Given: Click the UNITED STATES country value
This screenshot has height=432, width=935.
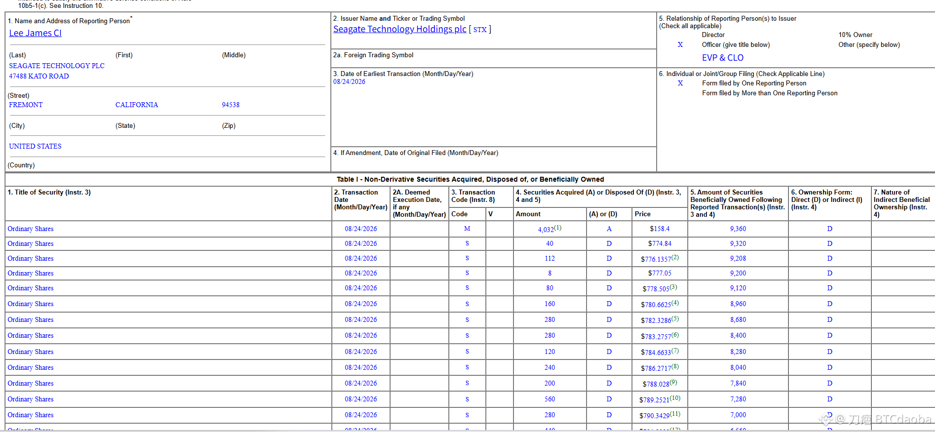Looking at the screenshot, I should tap(35, 146).
